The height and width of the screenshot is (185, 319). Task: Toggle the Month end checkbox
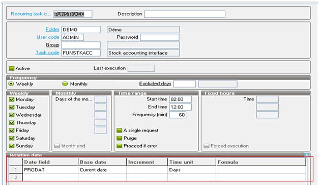(x=57, y=146)
